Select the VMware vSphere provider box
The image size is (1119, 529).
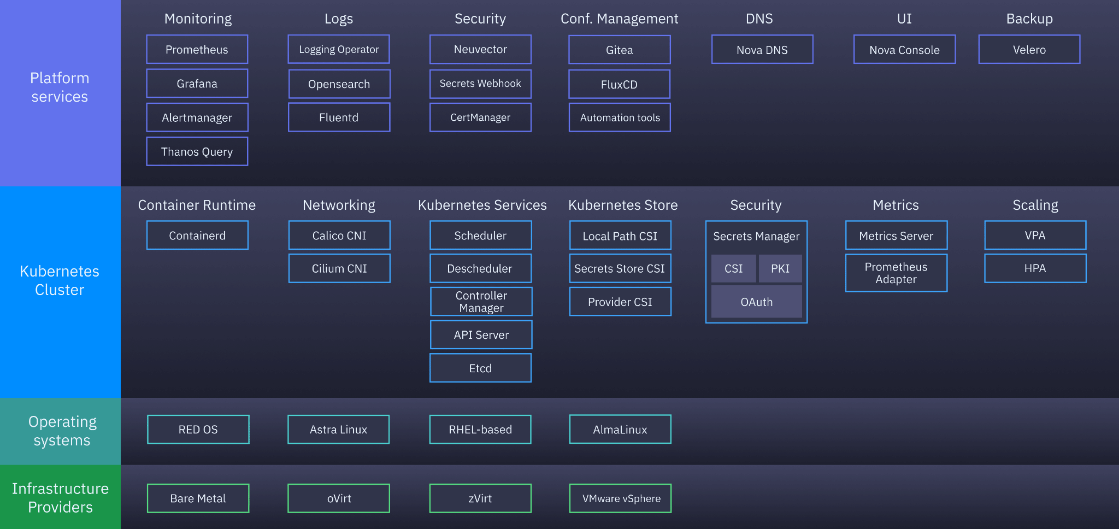620,498
